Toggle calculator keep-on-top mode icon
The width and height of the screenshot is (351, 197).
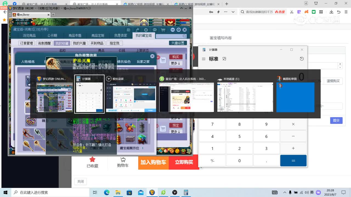[x=224, y=59]
